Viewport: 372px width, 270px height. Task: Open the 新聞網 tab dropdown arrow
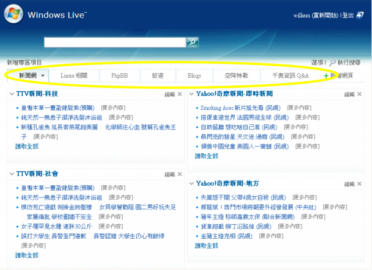tap(42, 75)
